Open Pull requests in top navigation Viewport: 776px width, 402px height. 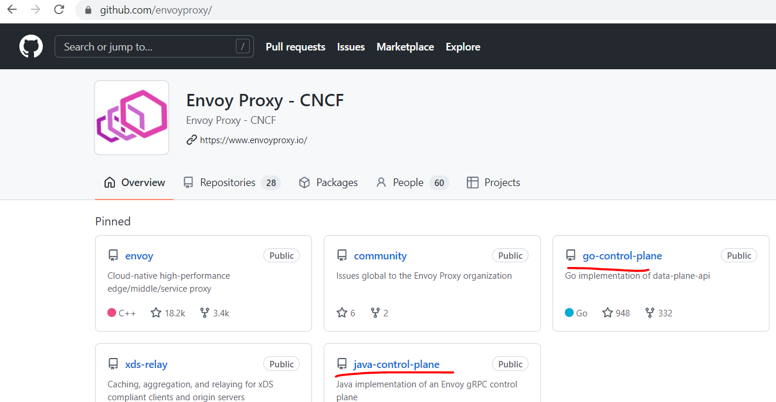[x=296, y=47]
